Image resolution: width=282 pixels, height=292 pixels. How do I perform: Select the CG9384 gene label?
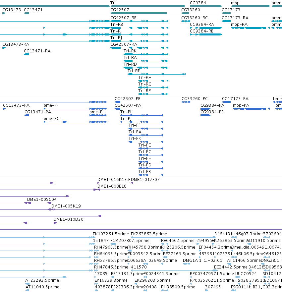click(198, 3)
